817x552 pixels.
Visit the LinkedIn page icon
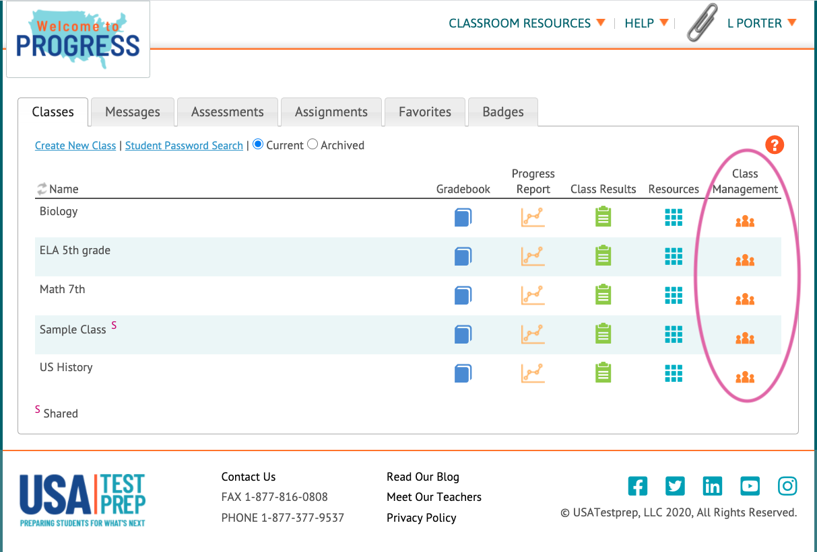pyautogui.click(x=713, y=485)
